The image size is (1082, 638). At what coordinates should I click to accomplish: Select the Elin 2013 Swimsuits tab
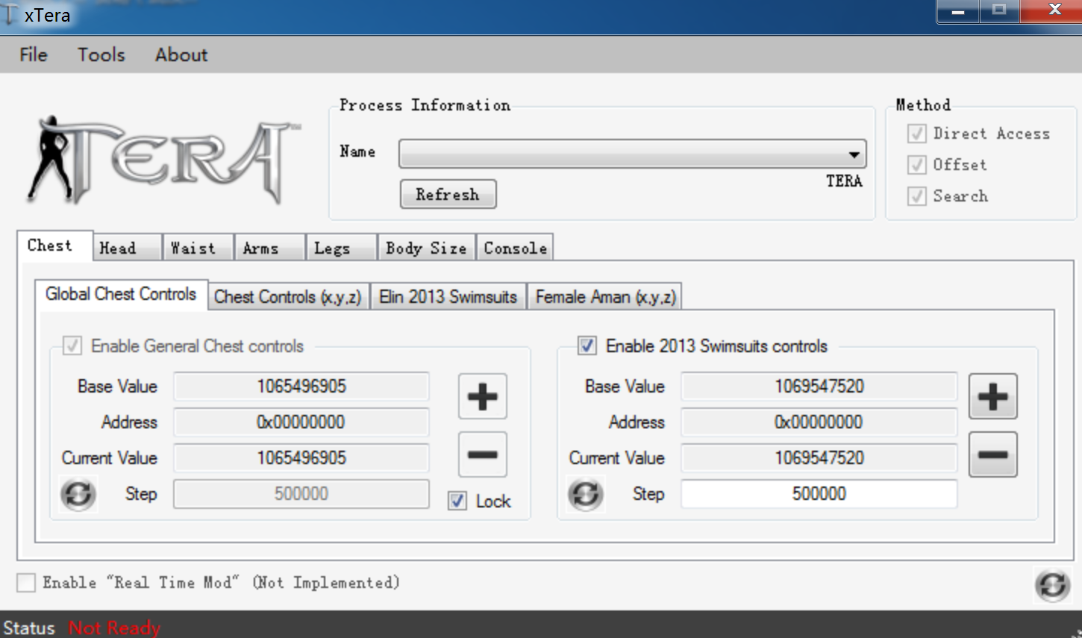coord(448,297)
